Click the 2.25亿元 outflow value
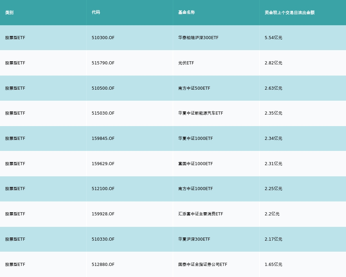The image size is (346, 277). click(x=273, y=189)
